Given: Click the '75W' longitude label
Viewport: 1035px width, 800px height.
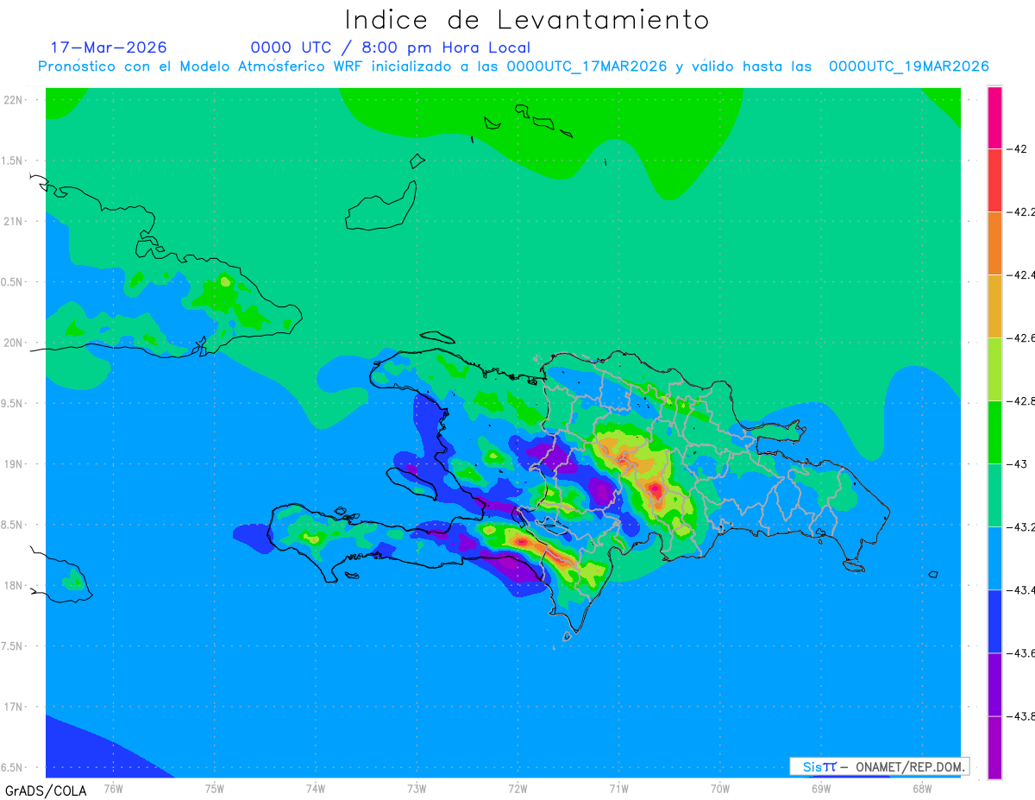Looking at the screenshot, I should point(215,789).
